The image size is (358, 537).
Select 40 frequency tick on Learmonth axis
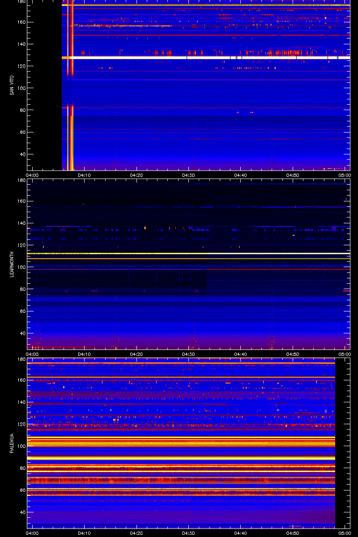pyautogui.click(x=22, y=333)
